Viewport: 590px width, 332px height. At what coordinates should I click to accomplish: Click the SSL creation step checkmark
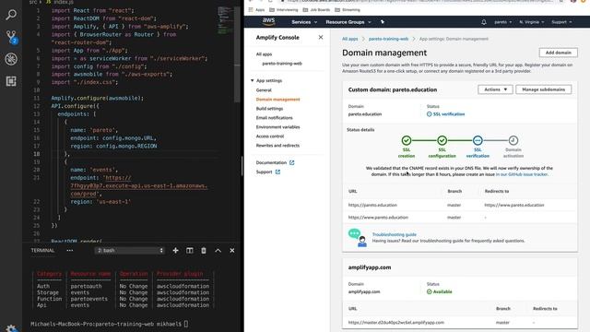tap(406, 140)
